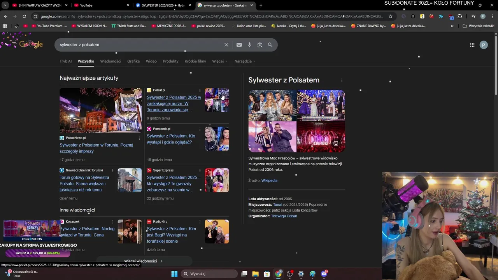This screenshot has width=498, height=280.
Task: Open Chrome three-dot menu
Action: pyautogui.click(x=492, y=16)
